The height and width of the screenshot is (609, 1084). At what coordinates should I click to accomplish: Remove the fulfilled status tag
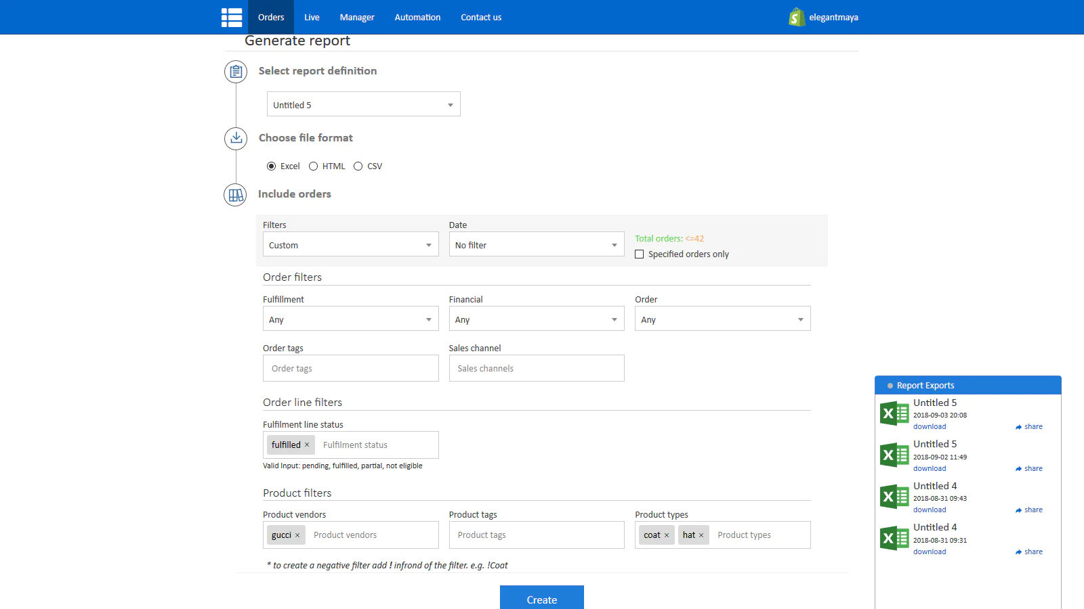307,445
